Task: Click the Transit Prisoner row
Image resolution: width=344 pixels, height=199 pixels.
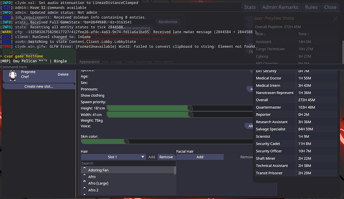Action: click(x=296, y=173)
